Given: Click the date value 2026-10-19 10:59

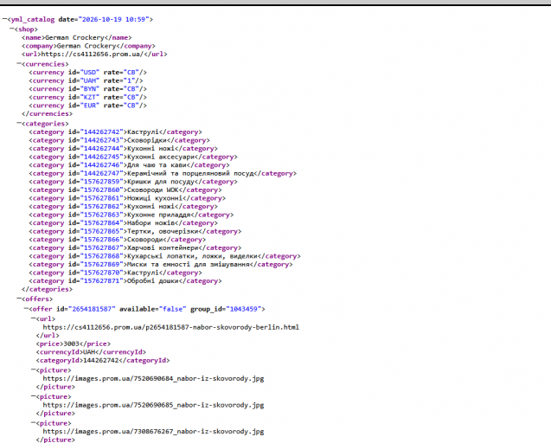Looking at the screenshot, I should click(x=114, y=19).
